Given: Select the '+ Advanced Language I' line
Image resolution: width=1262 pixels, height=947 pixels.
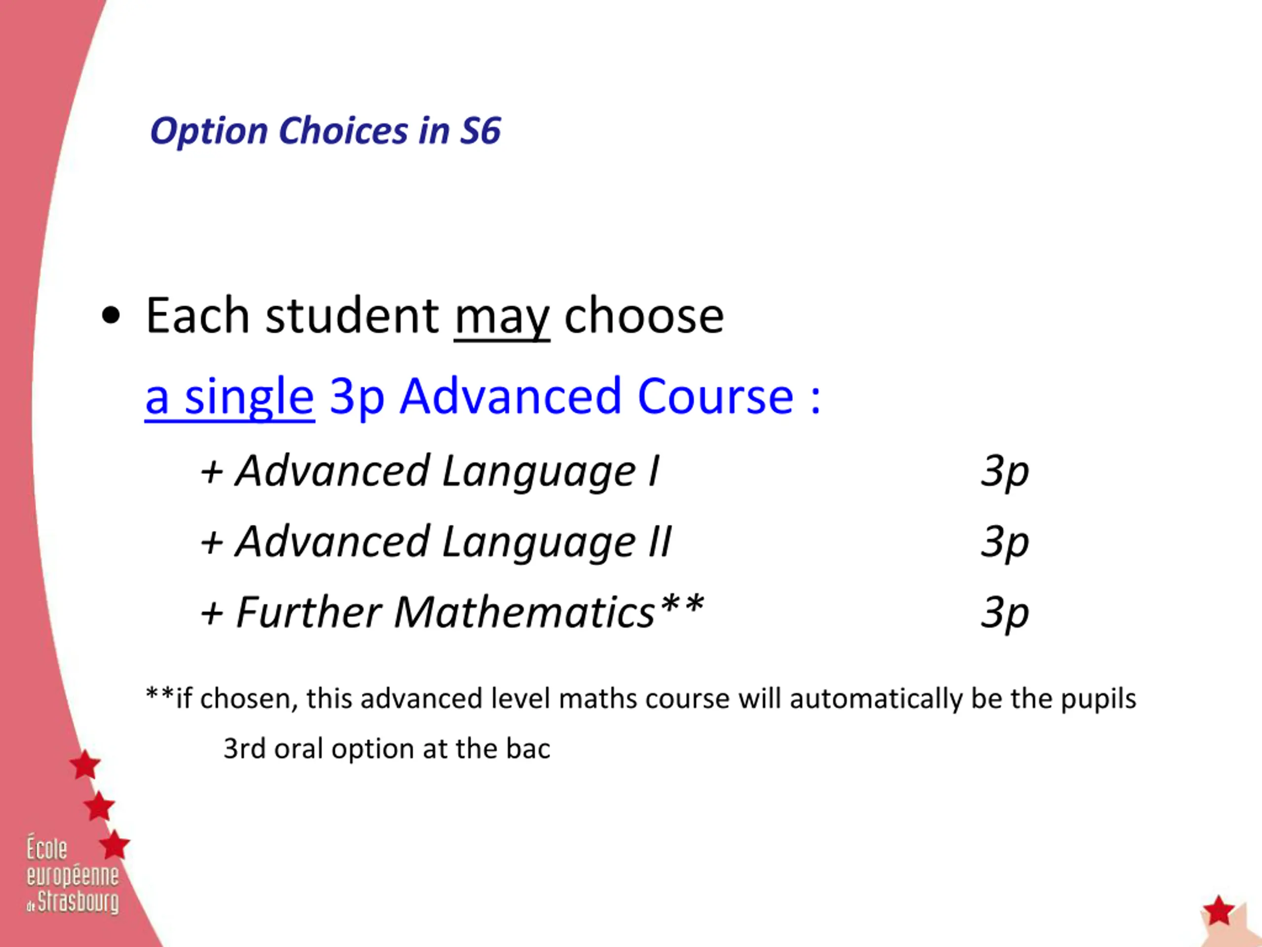Looking at the screenshot, I should (x=430, y=472).
